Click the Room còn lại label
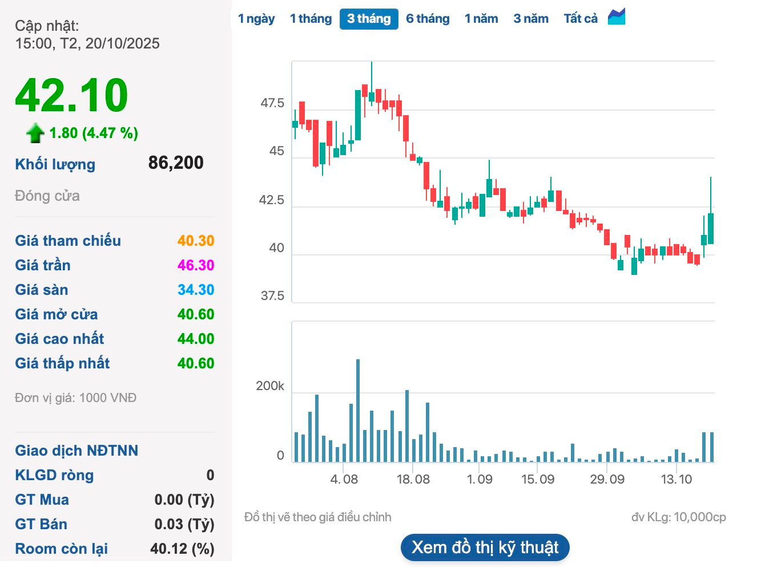The height and width of the screenshot is (568, 757). coord(61,549)
